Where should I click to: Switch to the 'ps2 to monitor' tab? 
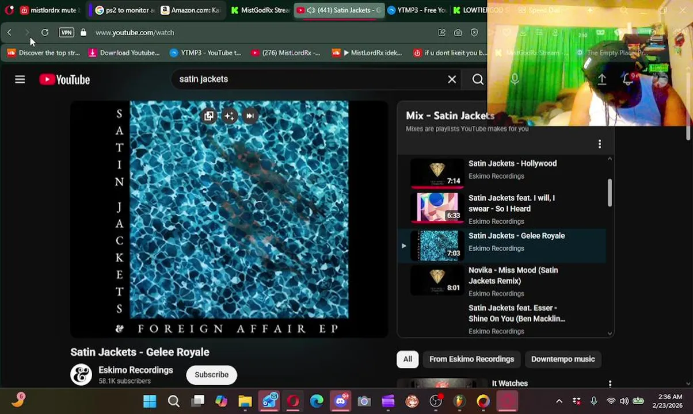pyautogui.click(x=125, y=10)
